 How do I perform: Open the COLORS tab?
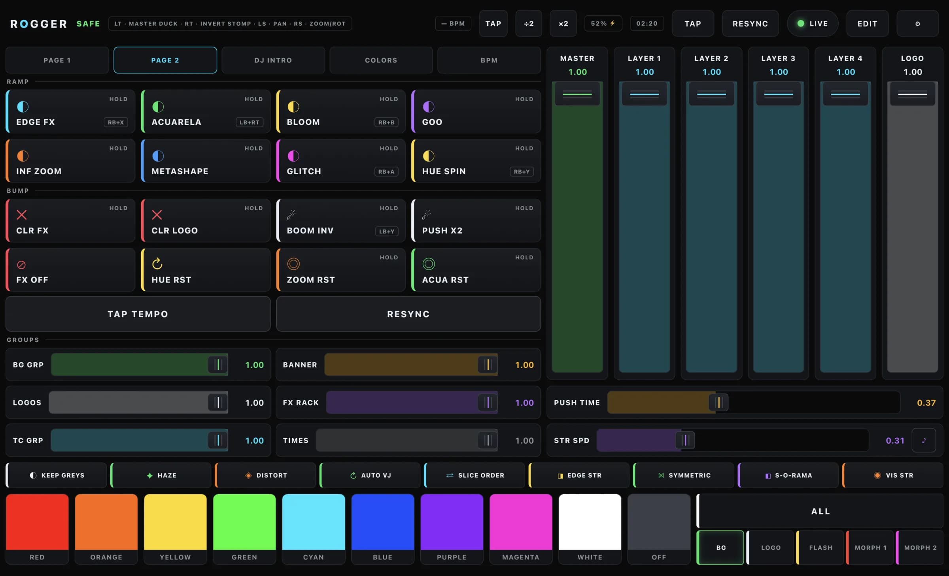coord(381,60)
